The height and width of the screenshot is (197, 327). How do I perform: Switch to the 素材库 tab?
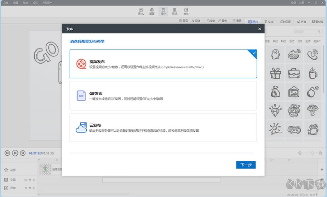click(317, 22)
